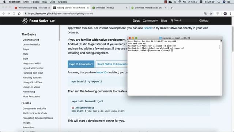
Task: Open Platform Specific Code in the Guides
Action: pos(35,113)
